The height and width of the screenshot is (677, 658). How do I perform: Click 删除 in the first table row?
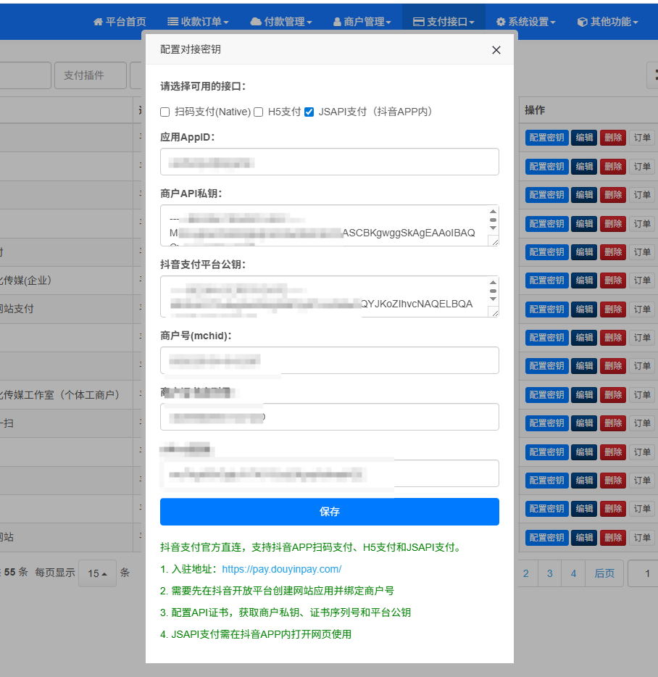(x=613, y=138)
